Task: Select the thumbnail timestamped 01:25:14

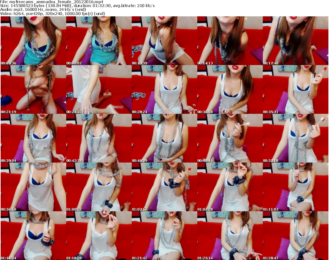Action: pyautogui.click(x=230, y=236)
